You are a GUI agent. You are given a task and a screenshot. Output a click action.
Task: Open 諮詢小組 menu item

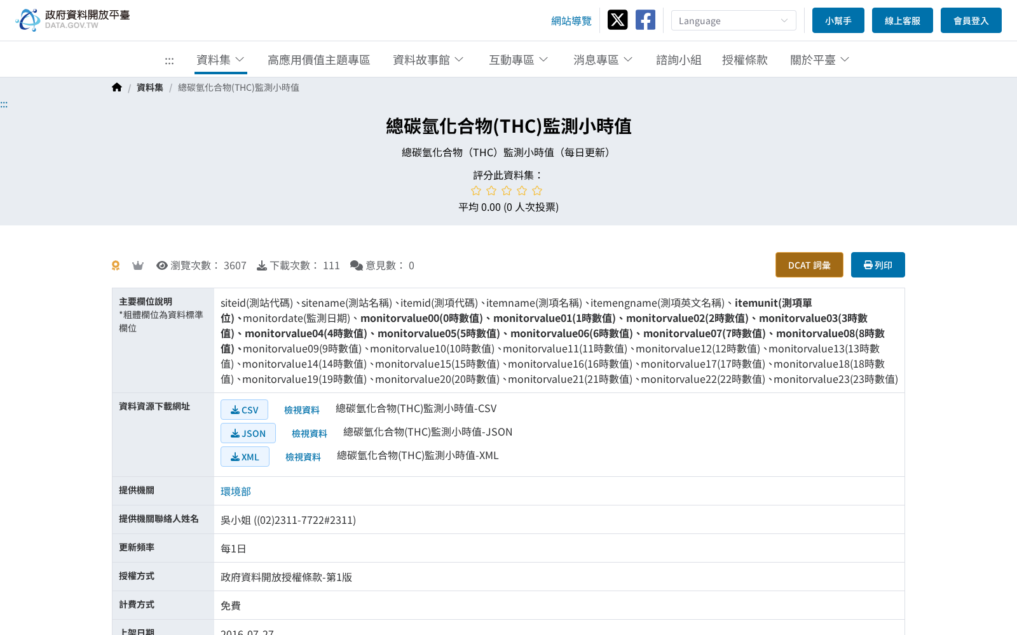pos(679,60)
